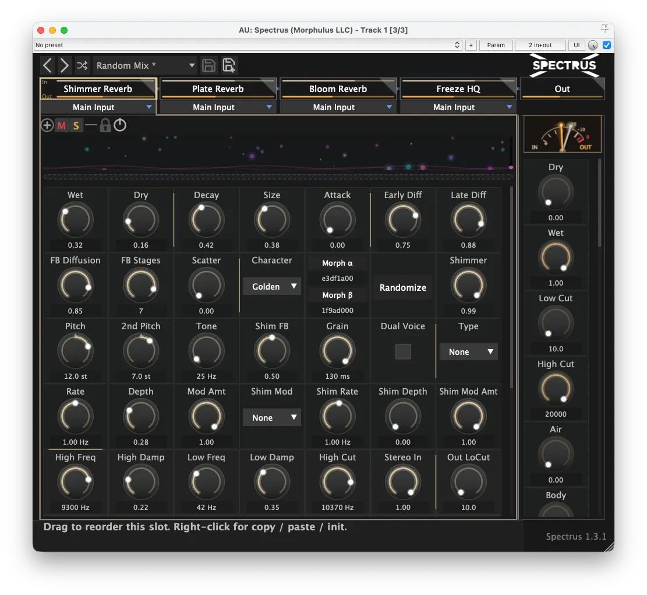Screen dimensions: 647x595
Task: Click the Tone value 25 Hz
Action: [206, 376]
